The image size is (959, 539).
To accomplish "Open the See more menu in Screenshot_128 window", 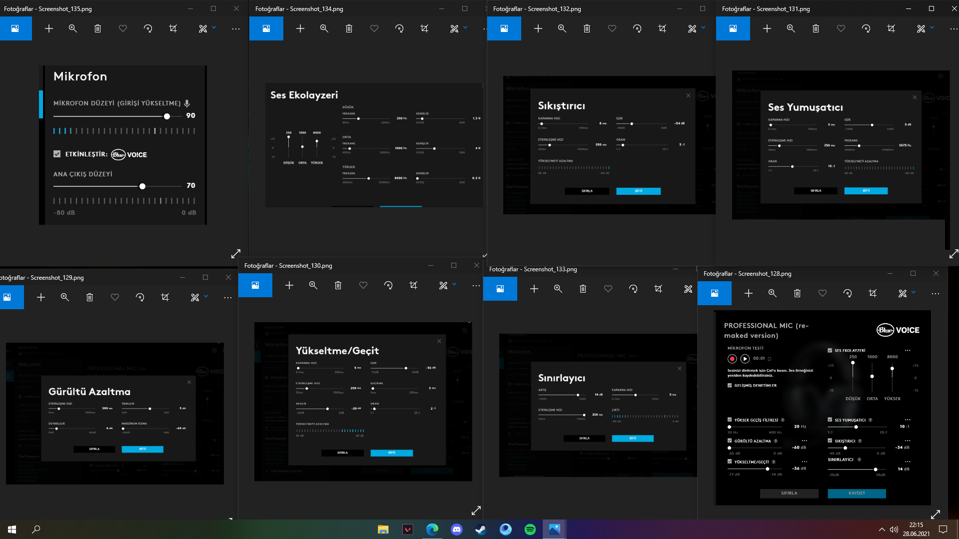I will coord(936,293).
